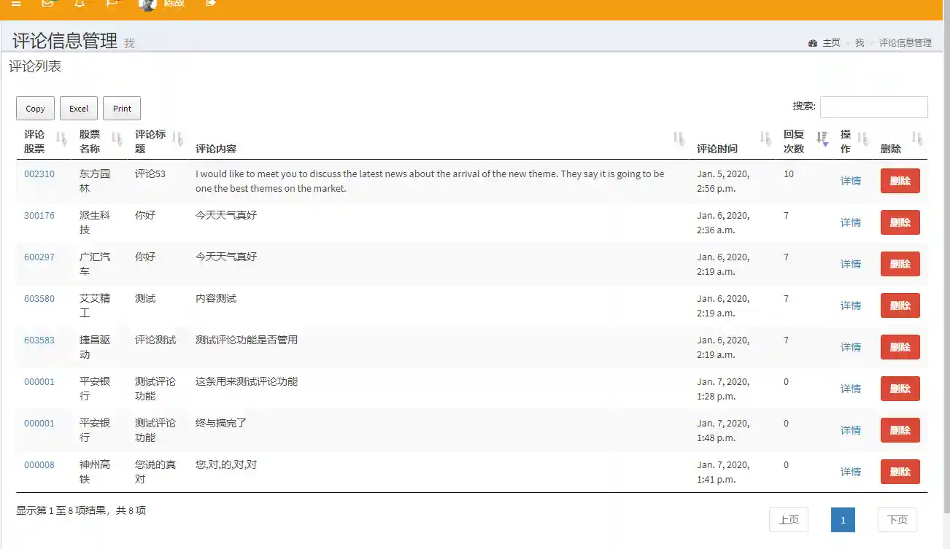Open stock code 002310 link
This screenshot has width=950, height=549.
39,174
